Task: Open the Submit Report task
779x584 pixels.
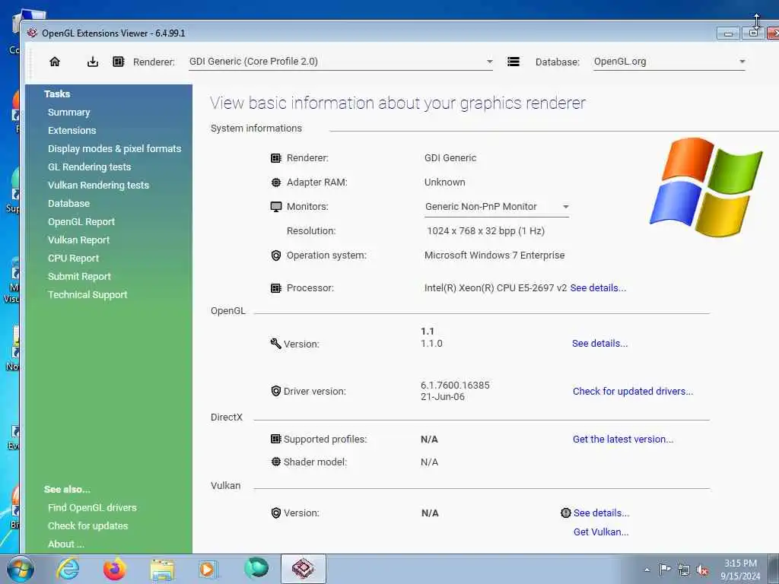Action: point(79,277)
